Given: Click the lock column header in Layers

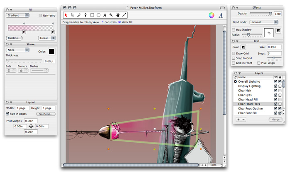Looking at the screenshot, I should coord(280,77).
